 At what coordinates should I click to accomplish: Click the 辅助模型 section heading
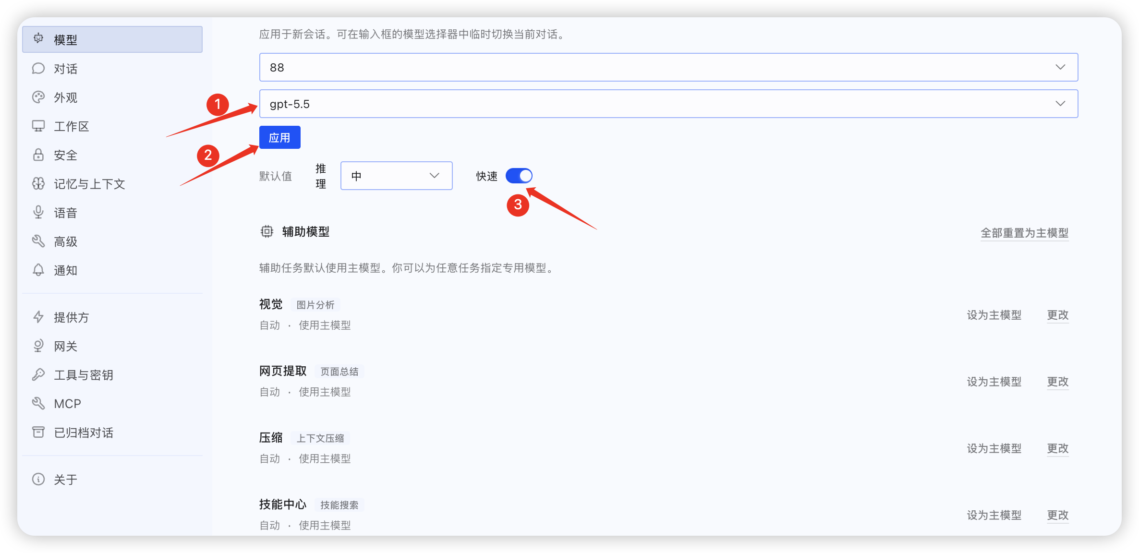[306, 232]
